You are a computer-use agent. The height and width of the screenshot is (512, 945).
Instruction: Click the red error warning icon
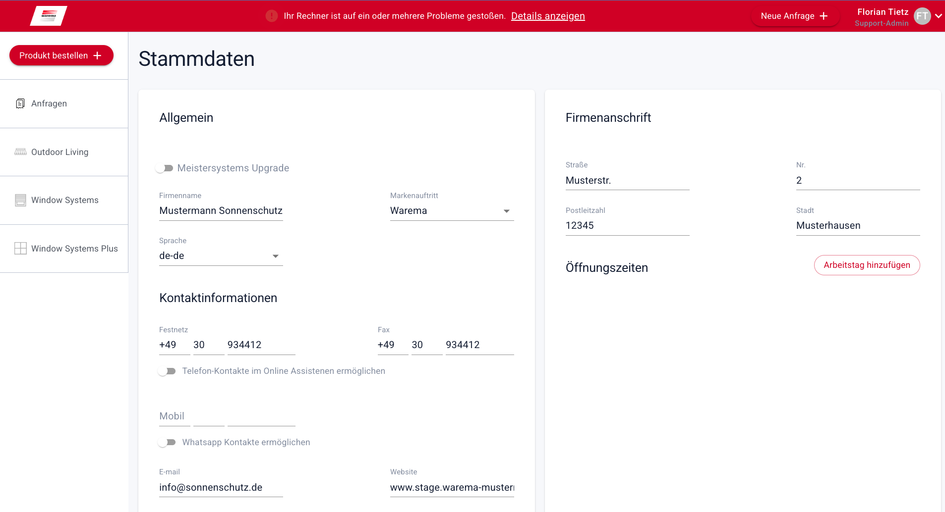pos(271,16)
